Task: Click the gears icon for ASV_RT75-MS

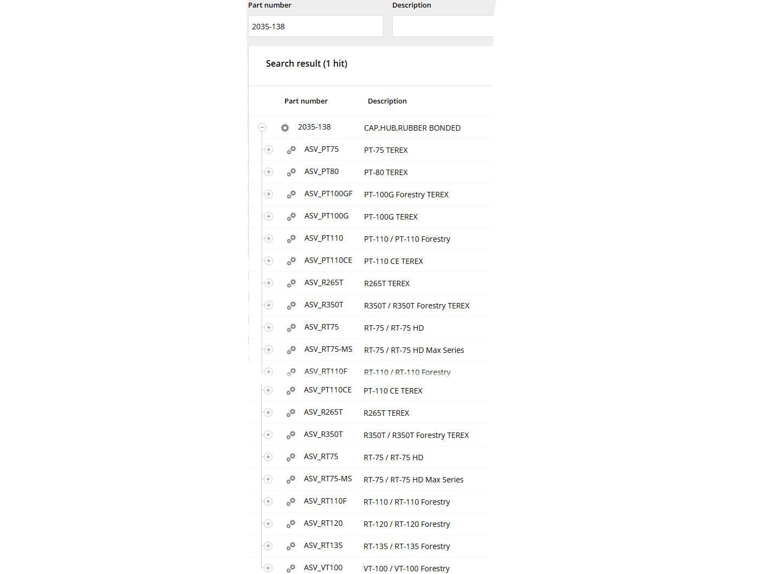Action: [x=291, y=350]
